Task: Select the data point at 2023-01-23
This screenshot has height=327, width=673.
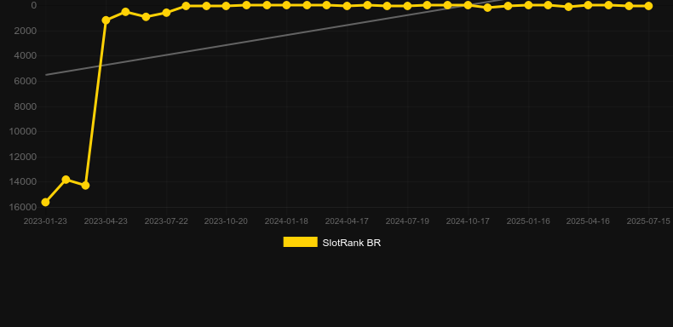Action: point(45,202)
